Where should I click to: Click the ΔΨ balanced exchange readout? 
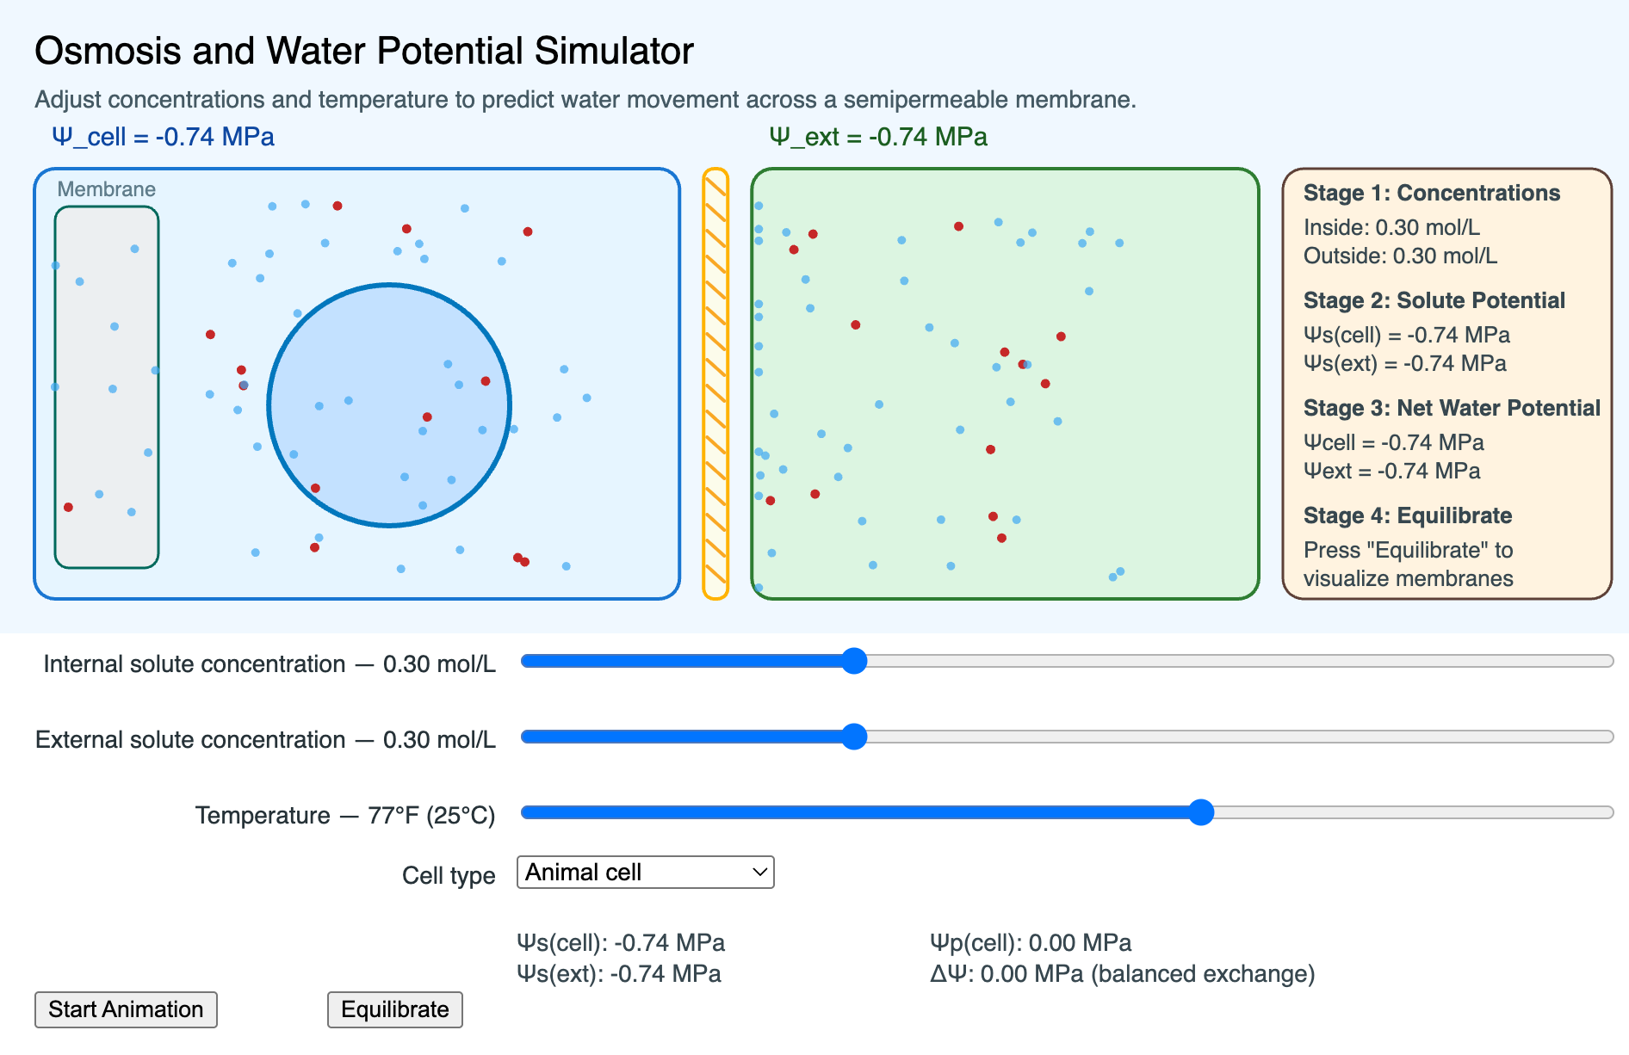click(1121, 974)
